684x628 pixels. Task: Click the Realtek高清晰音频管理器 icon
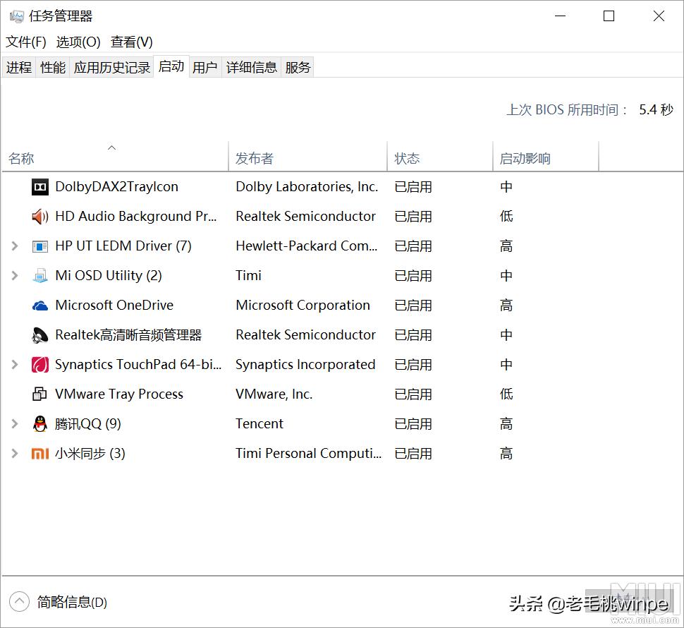40,335
